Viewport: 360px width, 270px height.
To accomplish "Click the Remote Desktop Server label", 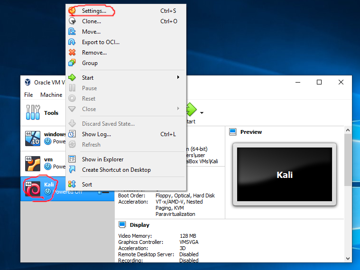I will (146, 254).
